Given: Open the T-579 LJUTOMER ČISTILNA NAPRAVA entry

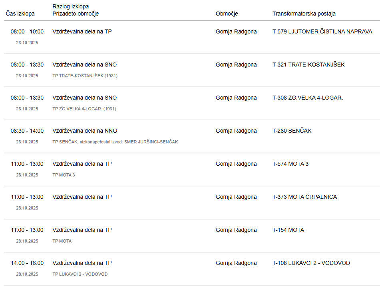Looking at the screenshot, I should point(322,31).
